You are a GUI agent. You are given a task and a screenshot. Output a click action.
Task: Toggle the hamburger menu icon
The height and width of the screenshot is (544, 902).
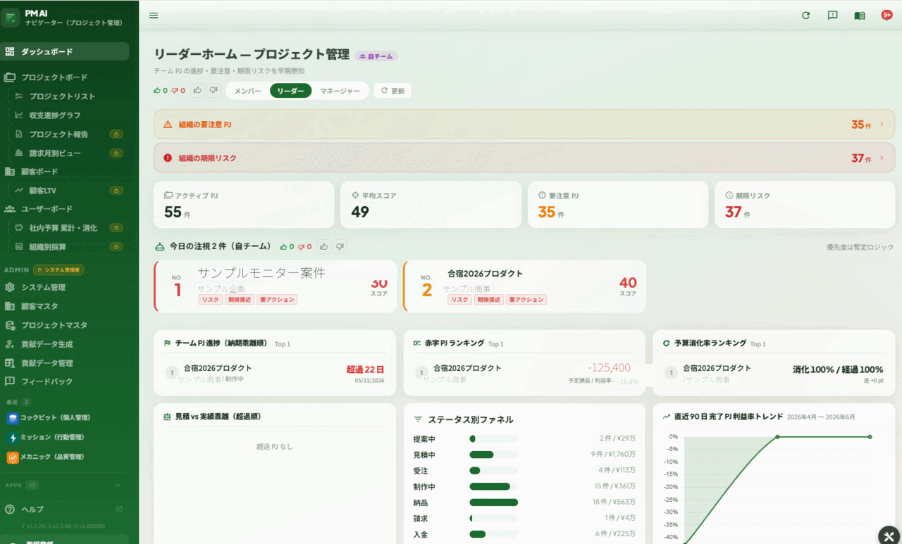point(154,15)
